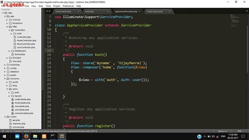Open blue monitor app in taskbar
This screenshot has width=249, height=140.
tap(17, 136)
